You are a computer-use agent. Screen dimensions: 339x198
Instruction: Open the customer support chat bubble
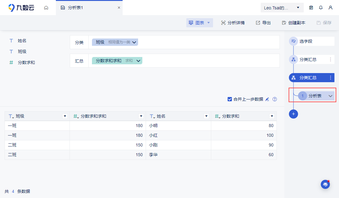click(x=325, y=184)
